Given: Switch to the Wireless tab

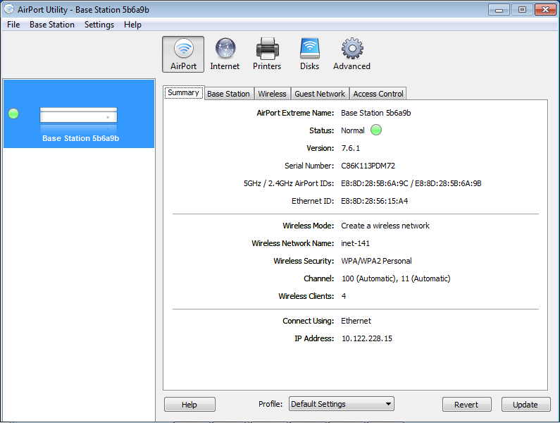Looking at the screenshot, I should point(272,94).
